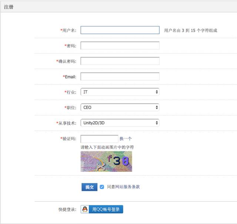Click 用QQ帐号登录 quick login button
This screenshot has height=224, width=237.
[106, 210]
